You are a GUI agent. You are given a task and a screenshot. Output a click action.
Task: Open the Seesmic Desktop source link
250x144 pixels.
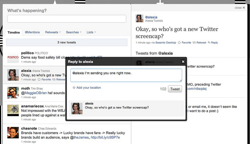165,43
